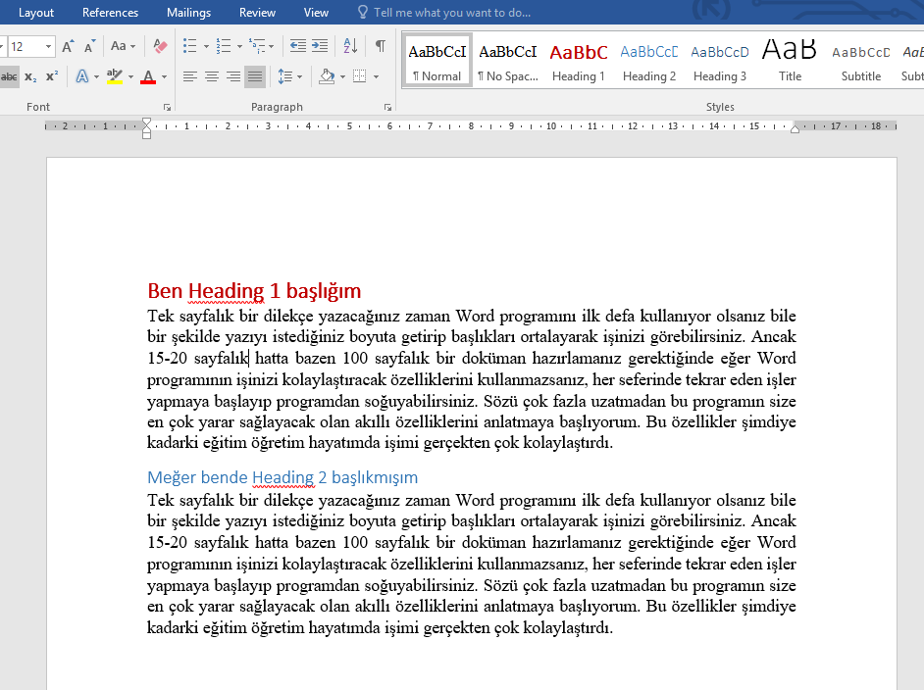This screenshot has height=690, width=924.
Task: Apply text effects glowing A
Action: (82, 76)
